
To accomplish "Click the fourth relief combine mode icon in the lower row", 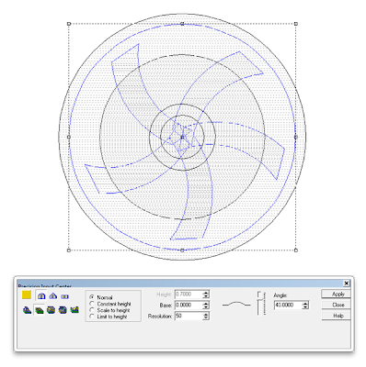I will 63,310.
